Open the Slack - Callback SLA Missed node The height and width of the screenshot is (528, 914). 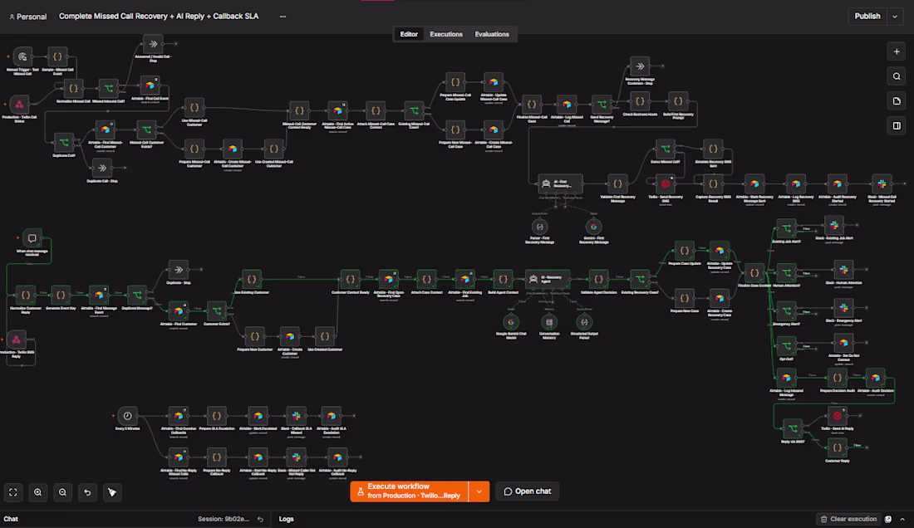point(296,416)
